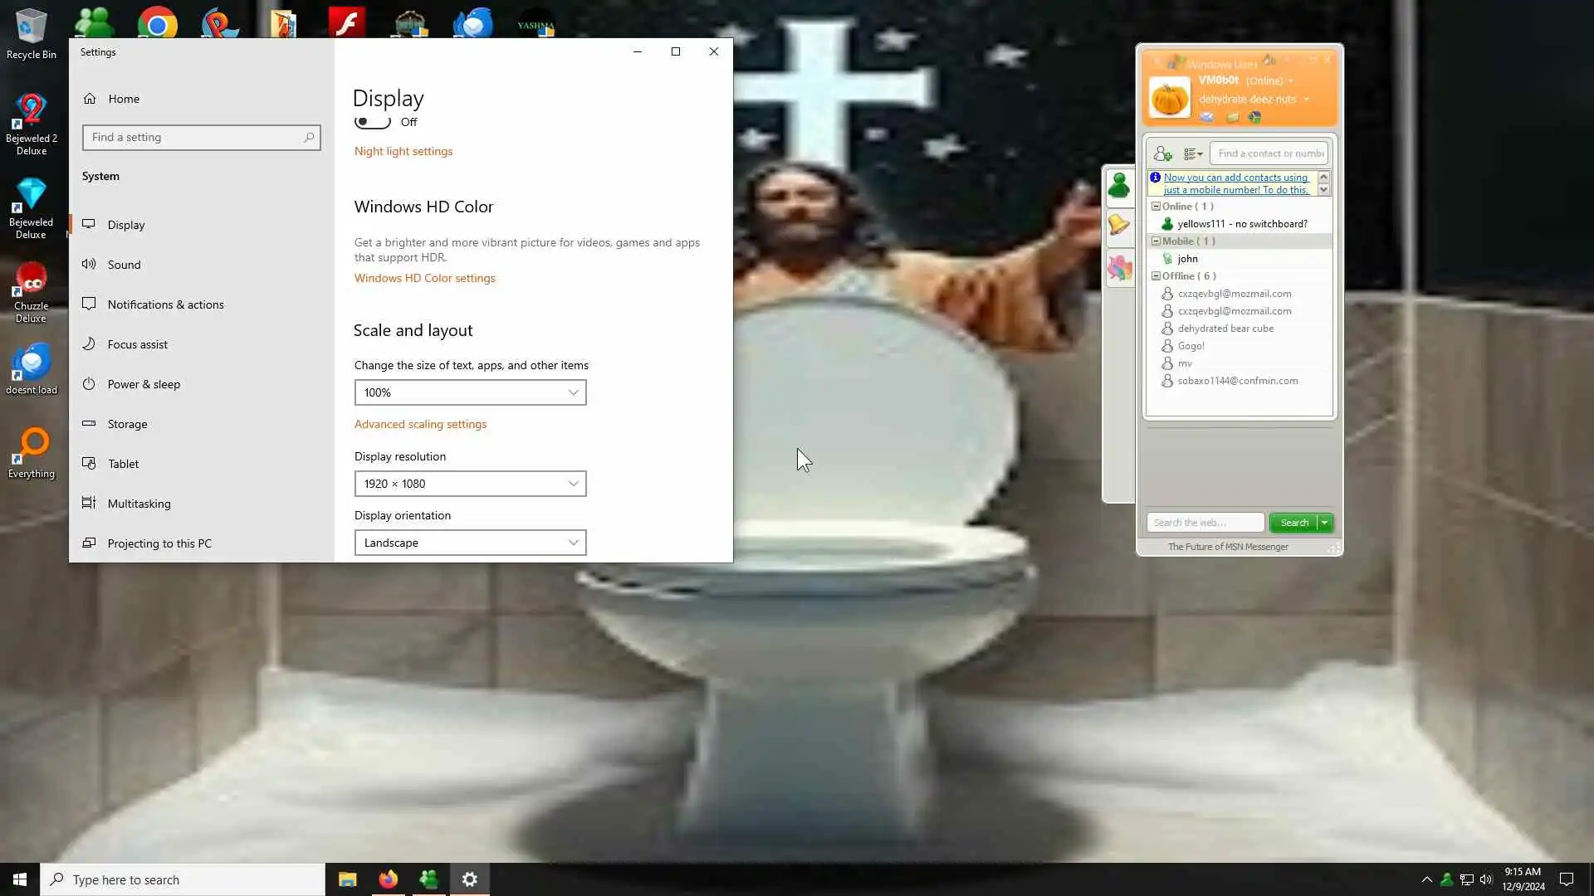This screenshot has height=896, width=1594.
Task: Open the contact list view options menu
Action: point(1193,153)
